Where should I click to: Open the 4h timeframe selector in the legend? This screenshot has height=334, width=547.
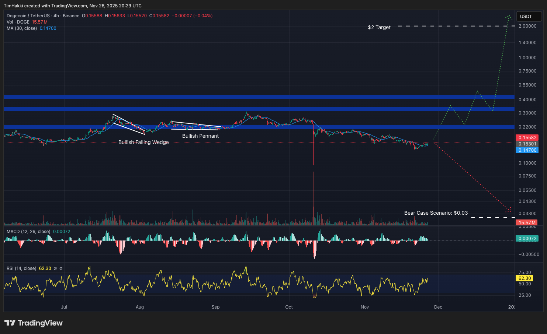point(58,16)
